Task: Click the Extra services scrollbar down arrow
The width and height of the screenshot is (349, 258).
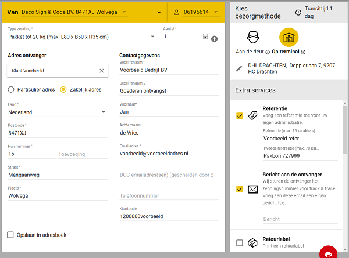Action: pyautogui.click(x=345, y=249)
